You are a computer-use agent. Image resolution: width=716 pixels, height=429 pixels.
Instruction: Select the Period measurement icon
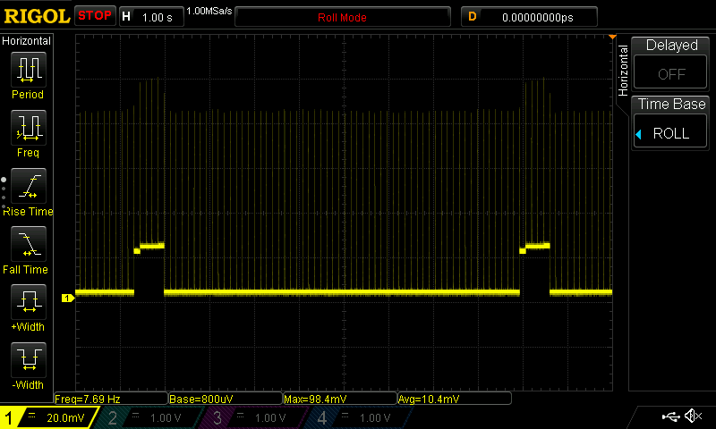pyautogui.click(x=29, y=70)
